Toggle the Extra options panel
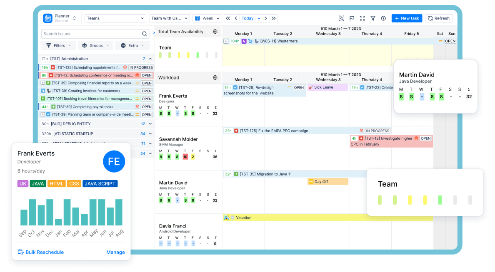The image size is (495, 272). 132,45
